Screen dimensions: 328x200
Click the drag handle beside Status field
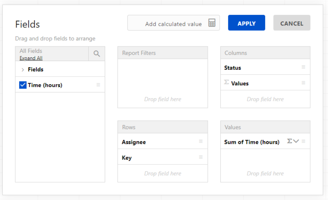click(x=303, y=67)
